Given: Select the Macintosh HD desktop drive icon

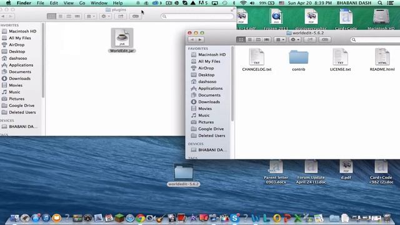Looking at the screenshot, I should [381, 19].
